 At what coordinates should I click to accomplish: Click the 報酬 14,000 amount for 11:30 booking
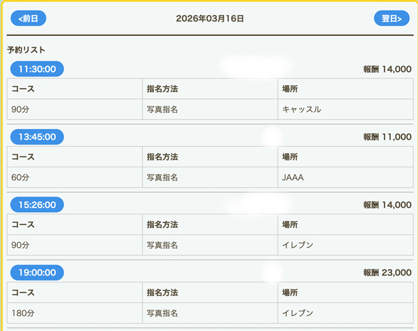pos(387,69)
